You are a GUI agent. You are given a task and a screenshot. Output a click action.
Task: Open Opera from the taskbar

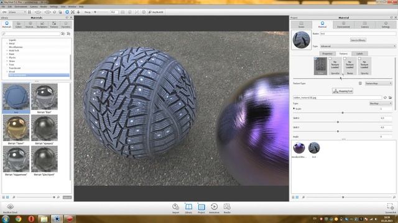pyautogui.click(x=31, y=219)
